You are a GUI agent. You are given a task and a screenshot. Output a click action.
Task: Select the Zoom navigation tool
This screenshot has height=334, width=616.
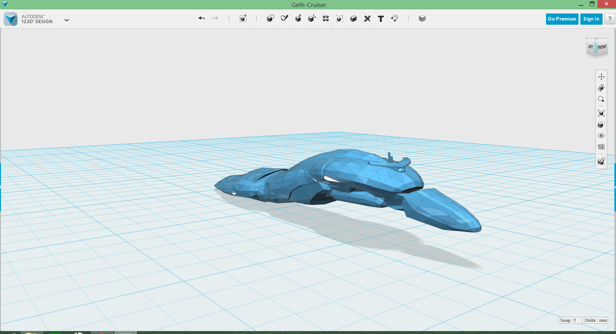tap(601, 99)
